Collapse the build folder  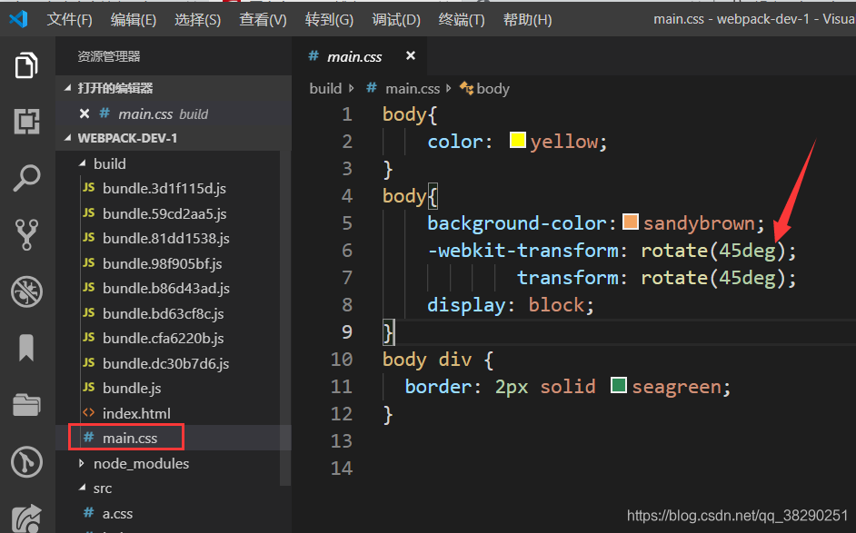[82, 163]
